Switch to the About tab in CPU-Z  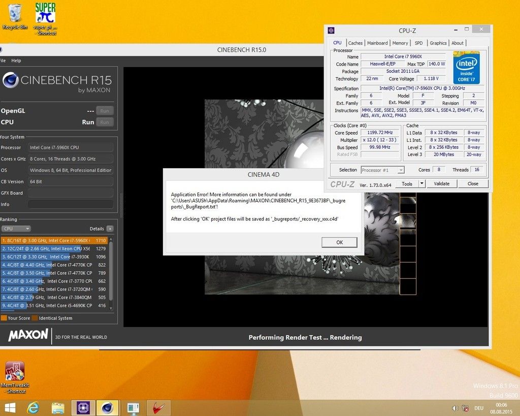pos(458,43)
